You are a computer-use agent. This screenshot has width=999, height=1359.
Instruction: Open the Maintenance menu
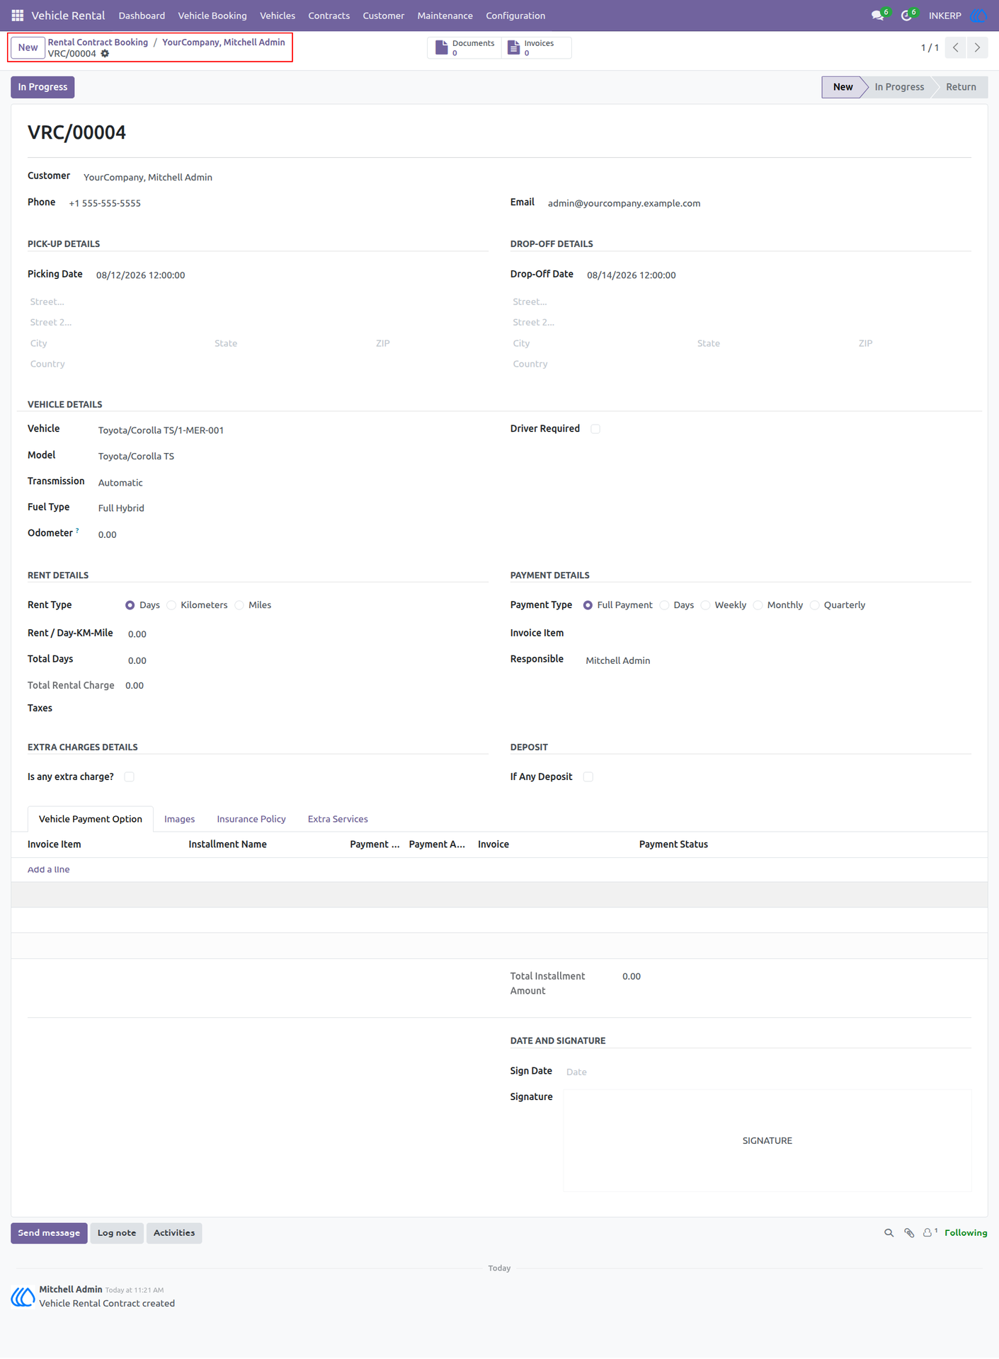point(445,16)
